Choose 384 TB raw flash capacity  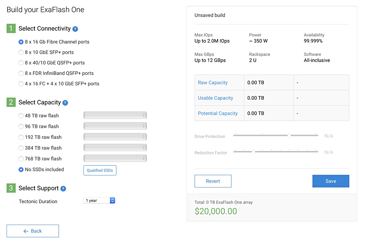coord(21,148)
